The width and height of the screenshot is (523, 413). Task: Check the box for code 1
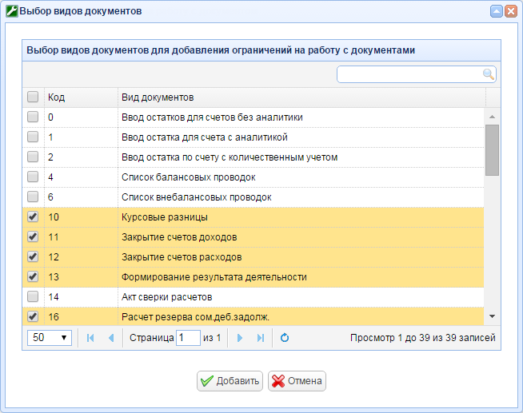pos(33,137)
